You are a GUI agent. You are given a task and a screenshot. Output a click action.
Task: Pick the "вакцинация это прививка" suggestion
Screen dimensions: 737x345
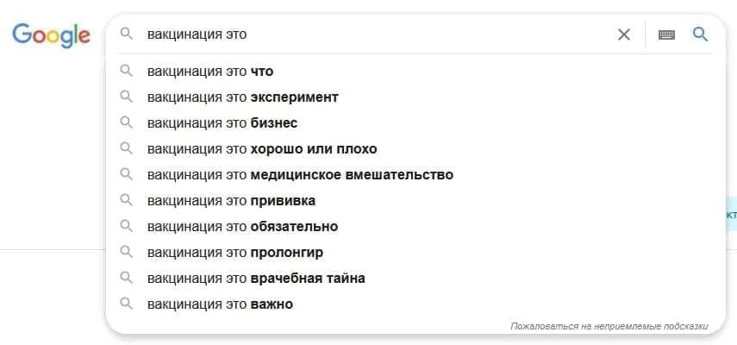pos(231,201)
